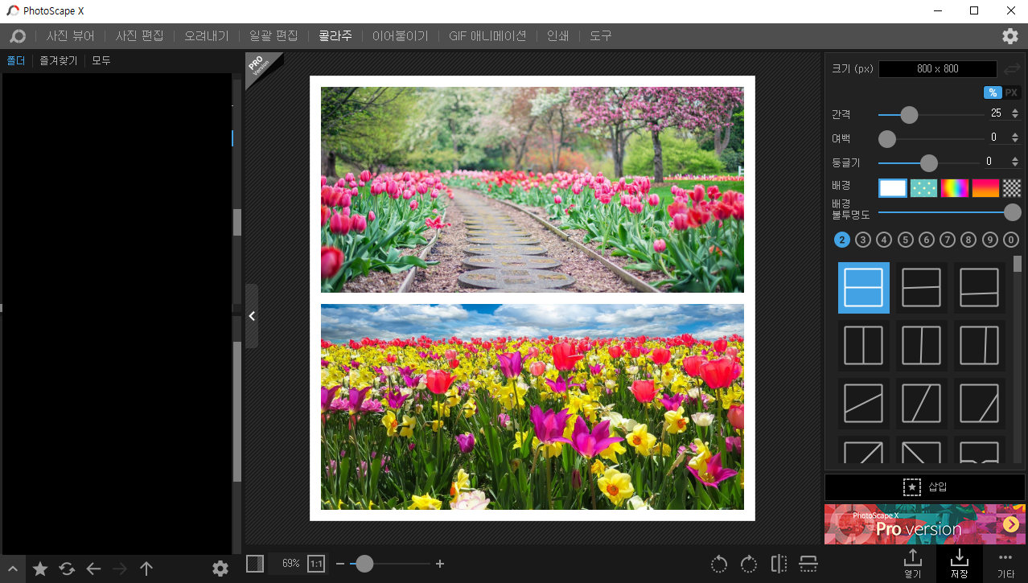The image size is (1028, 583).
Task: Click the 800 x 800 size field
Action: coord(937,68)
